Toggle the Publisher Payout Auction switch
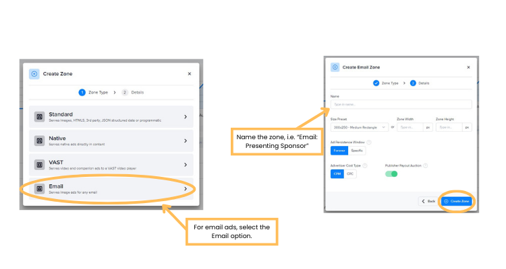This screenshot has height=269, width=506. coord(391,174)
